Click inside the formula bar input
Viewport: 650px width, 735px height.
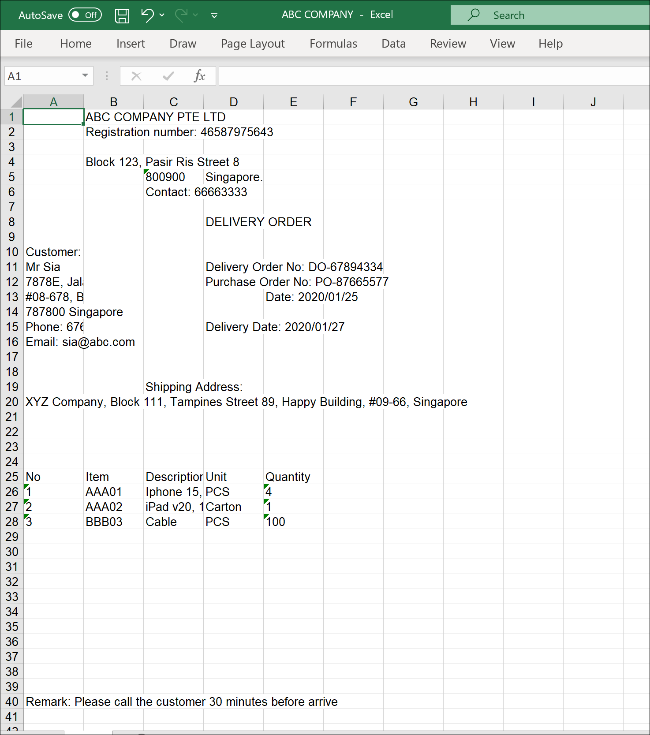[432, 76]
